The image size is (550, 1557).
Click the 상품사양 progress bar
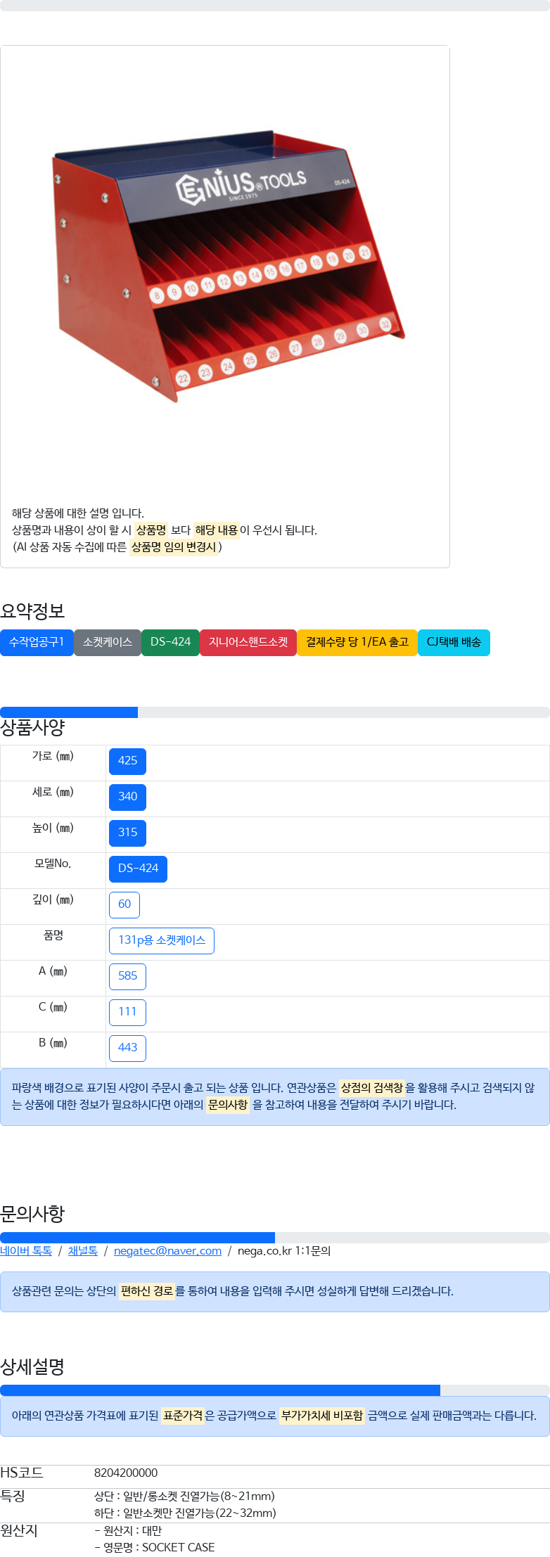275,712
